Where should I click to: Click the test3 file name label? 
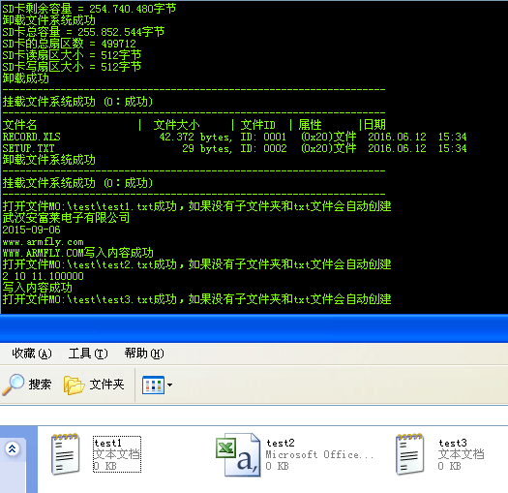click(x=453, y=443)
